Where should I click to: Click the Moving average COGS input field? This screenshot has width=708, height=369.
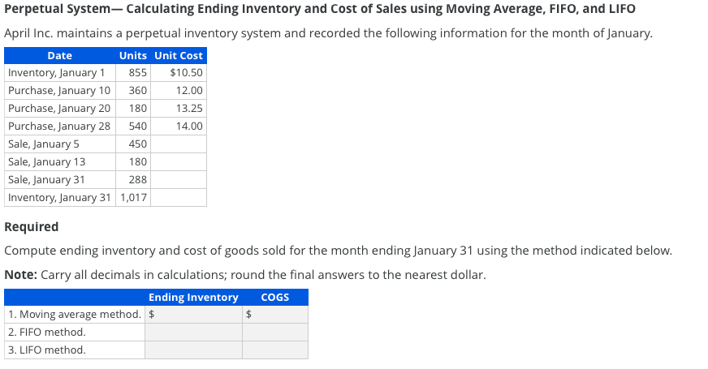click(x=275, y=315)
